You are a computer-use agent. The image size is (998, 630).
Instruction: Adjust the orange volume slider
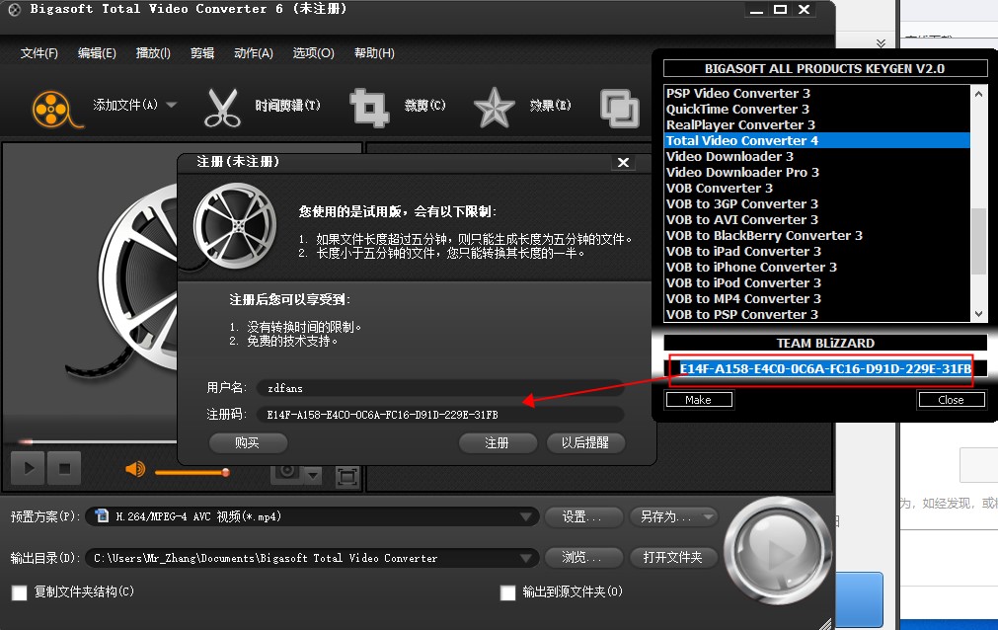[x=192, y=472]
